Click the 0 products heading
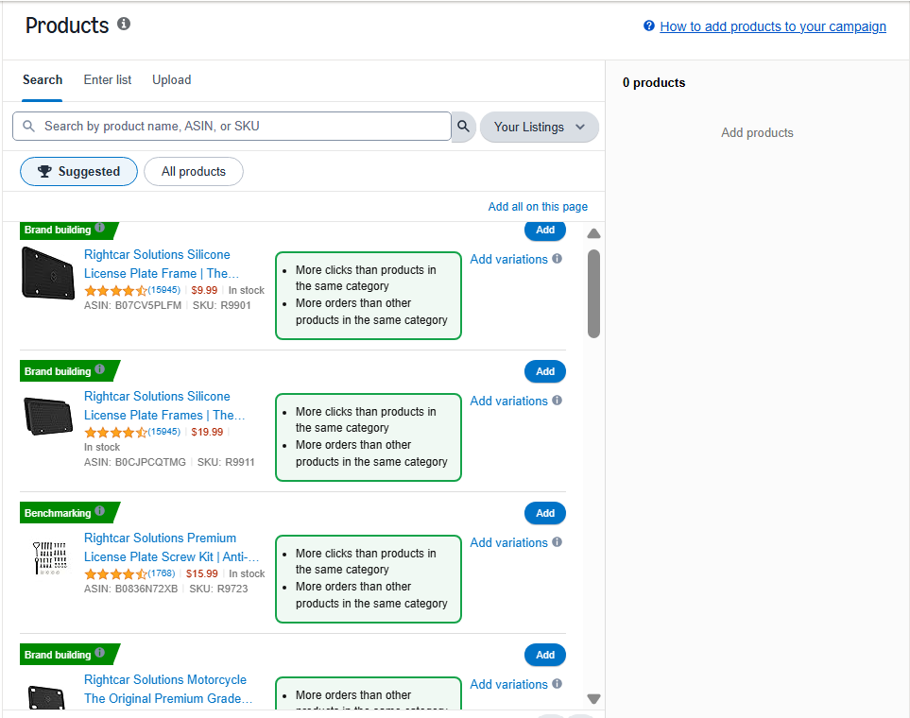The height and width of the screenshot is (718, 910). [x=654, y=82]
